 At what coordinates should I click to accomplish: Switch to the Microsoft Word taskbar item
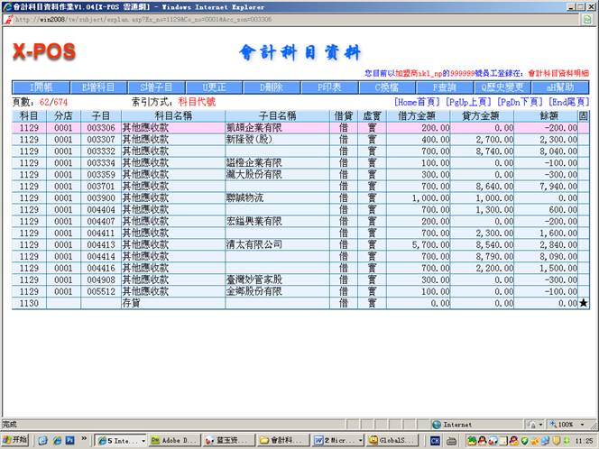click(x=336, y=440)
